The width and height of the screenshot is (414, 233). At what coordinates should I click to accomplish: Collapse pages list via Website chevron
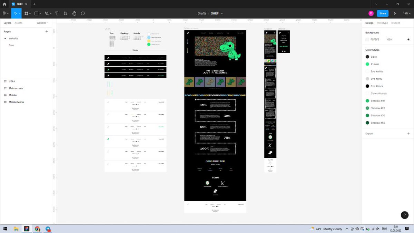(48, 23)
